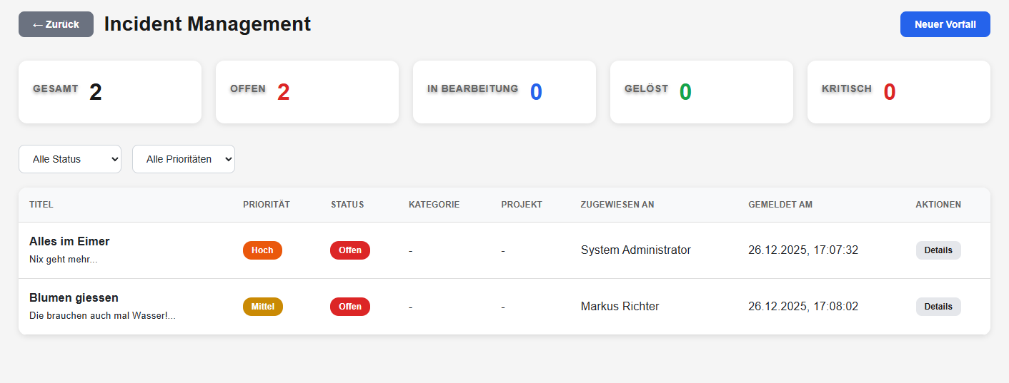This screenshot has width=1009, height=383.
Task: Open the Alle Prioritäten filter dropdown
Action: 184,159
